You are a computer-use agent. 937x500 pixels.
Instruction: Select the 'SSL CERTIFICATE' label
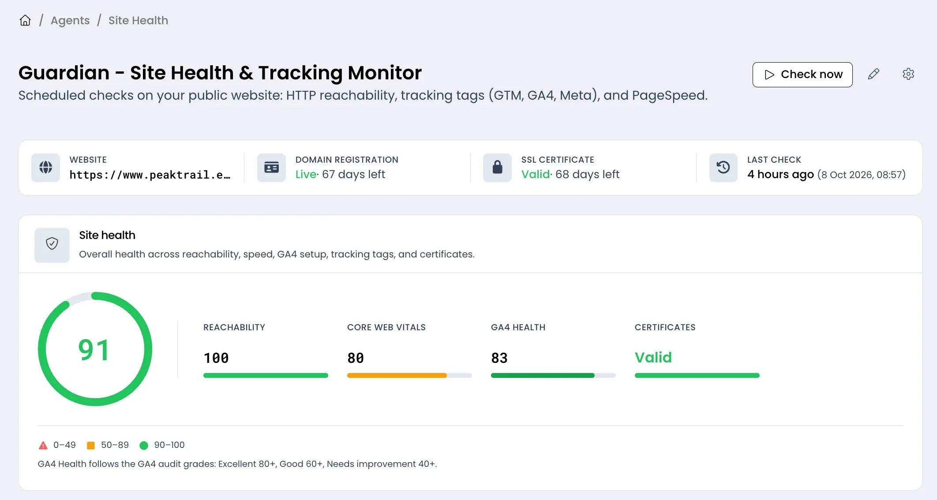pyautogui.click(x=558, y=160)
